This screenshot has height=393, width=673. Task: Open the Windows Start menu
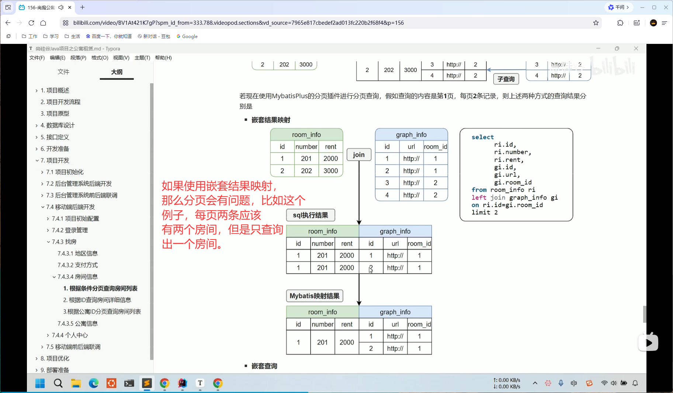pyautogui.click(x=40, y=383)
